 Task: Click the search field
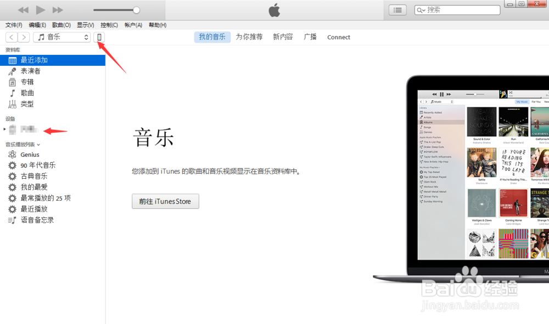pos(457,10)
